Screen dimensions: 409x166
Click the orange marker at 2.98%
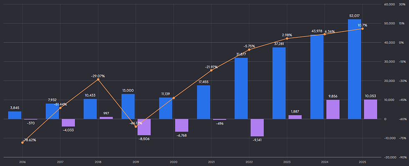[x=287, y=38]
